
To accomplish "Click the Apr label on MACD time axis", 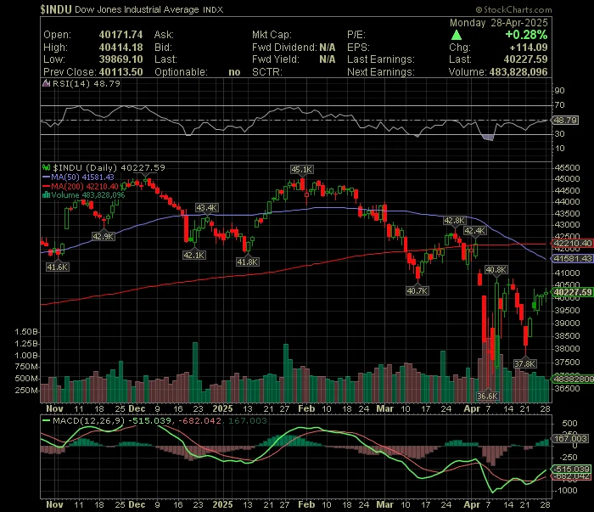I will point(472,505).
